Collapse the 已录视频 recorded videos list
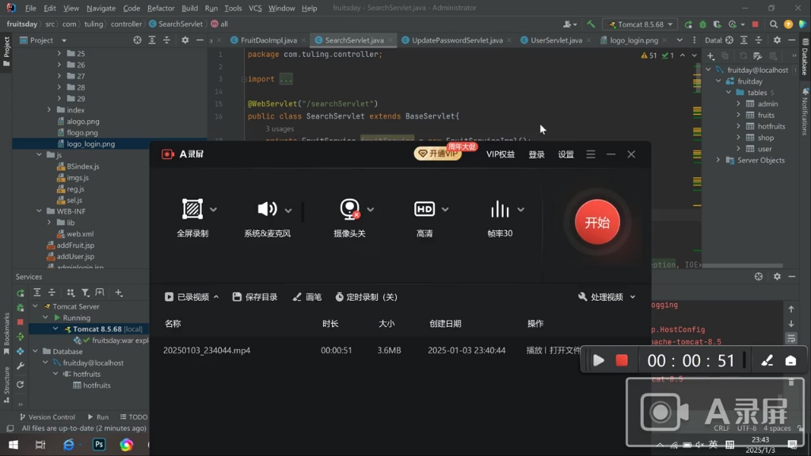 (216, 297)
